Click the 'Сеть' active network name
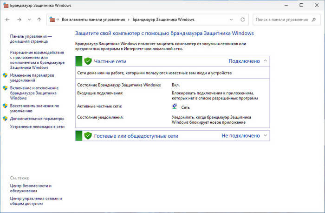Viewport: 325px width, 213px height. coord(185,107)
